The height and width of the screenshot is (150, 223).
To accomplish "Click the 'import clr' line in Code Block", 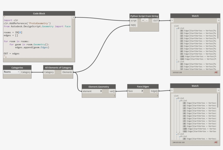I will point(11,20).
